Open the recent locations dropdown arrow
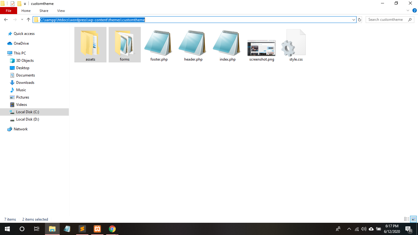Image resolution: width=418 pixels, height=235 pixels. (x=22, y=20)
